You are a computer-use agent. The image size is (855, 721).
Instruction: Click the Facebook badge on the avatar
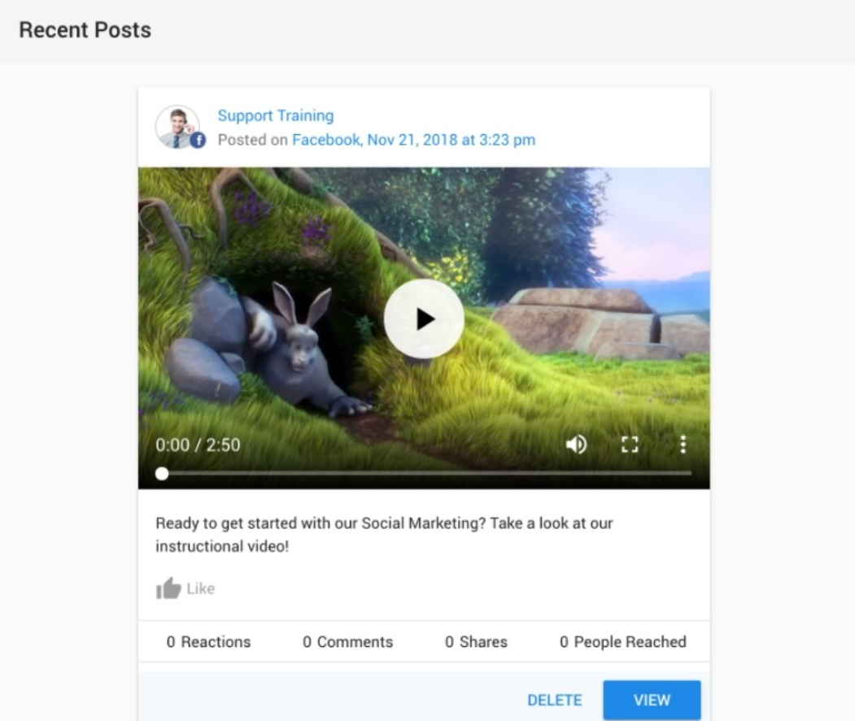pyautogui.click(x=198, y=141)
